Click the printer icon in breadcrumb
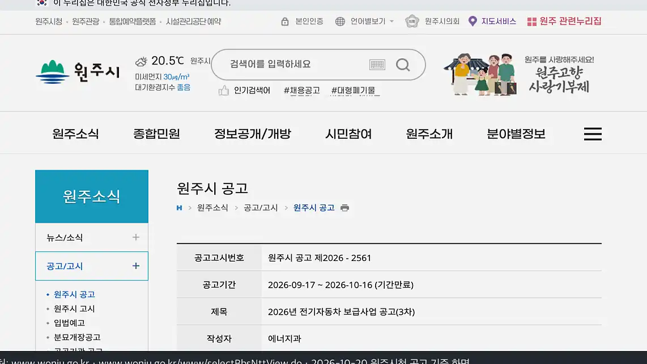 click(344, 208)
